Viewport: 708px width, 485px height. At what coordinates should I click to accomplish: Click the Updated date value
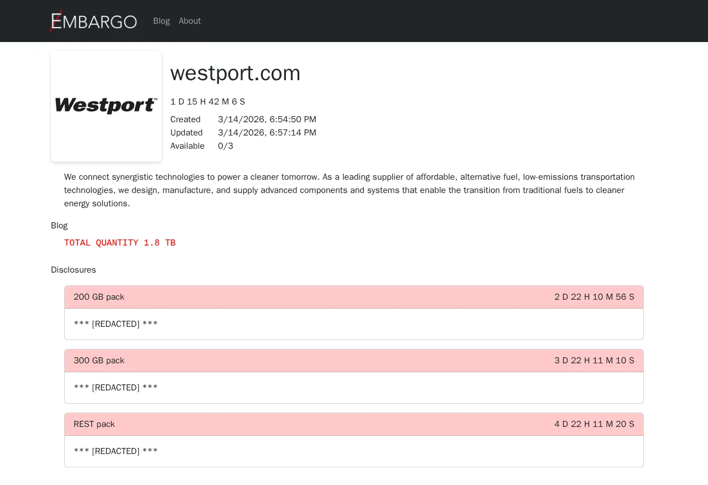click(267, 133)
